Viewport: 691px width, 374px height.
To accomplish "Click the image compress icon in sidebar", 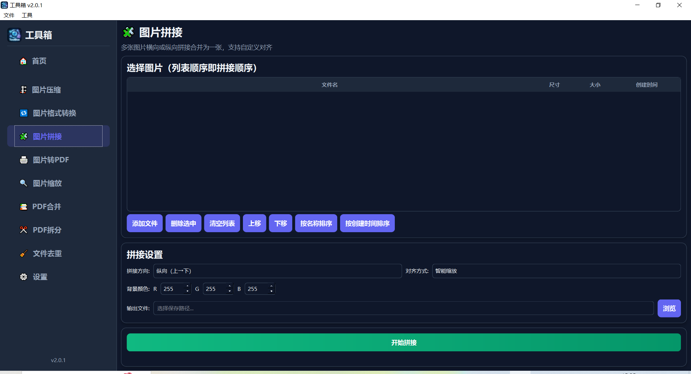I will click(23, 90).
